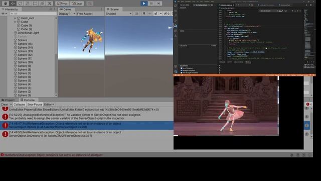Switch to the Terminal panel tab
This screenshot has width=321, height=181.
pos(248,62)
